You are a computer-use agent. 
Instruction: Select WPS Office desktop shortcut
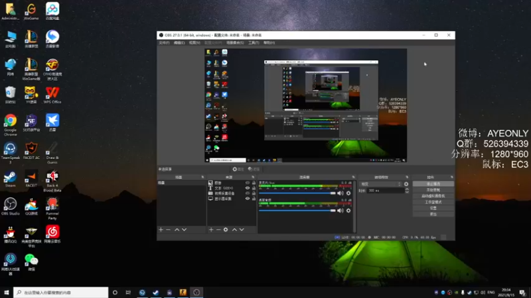click(52, 95)
